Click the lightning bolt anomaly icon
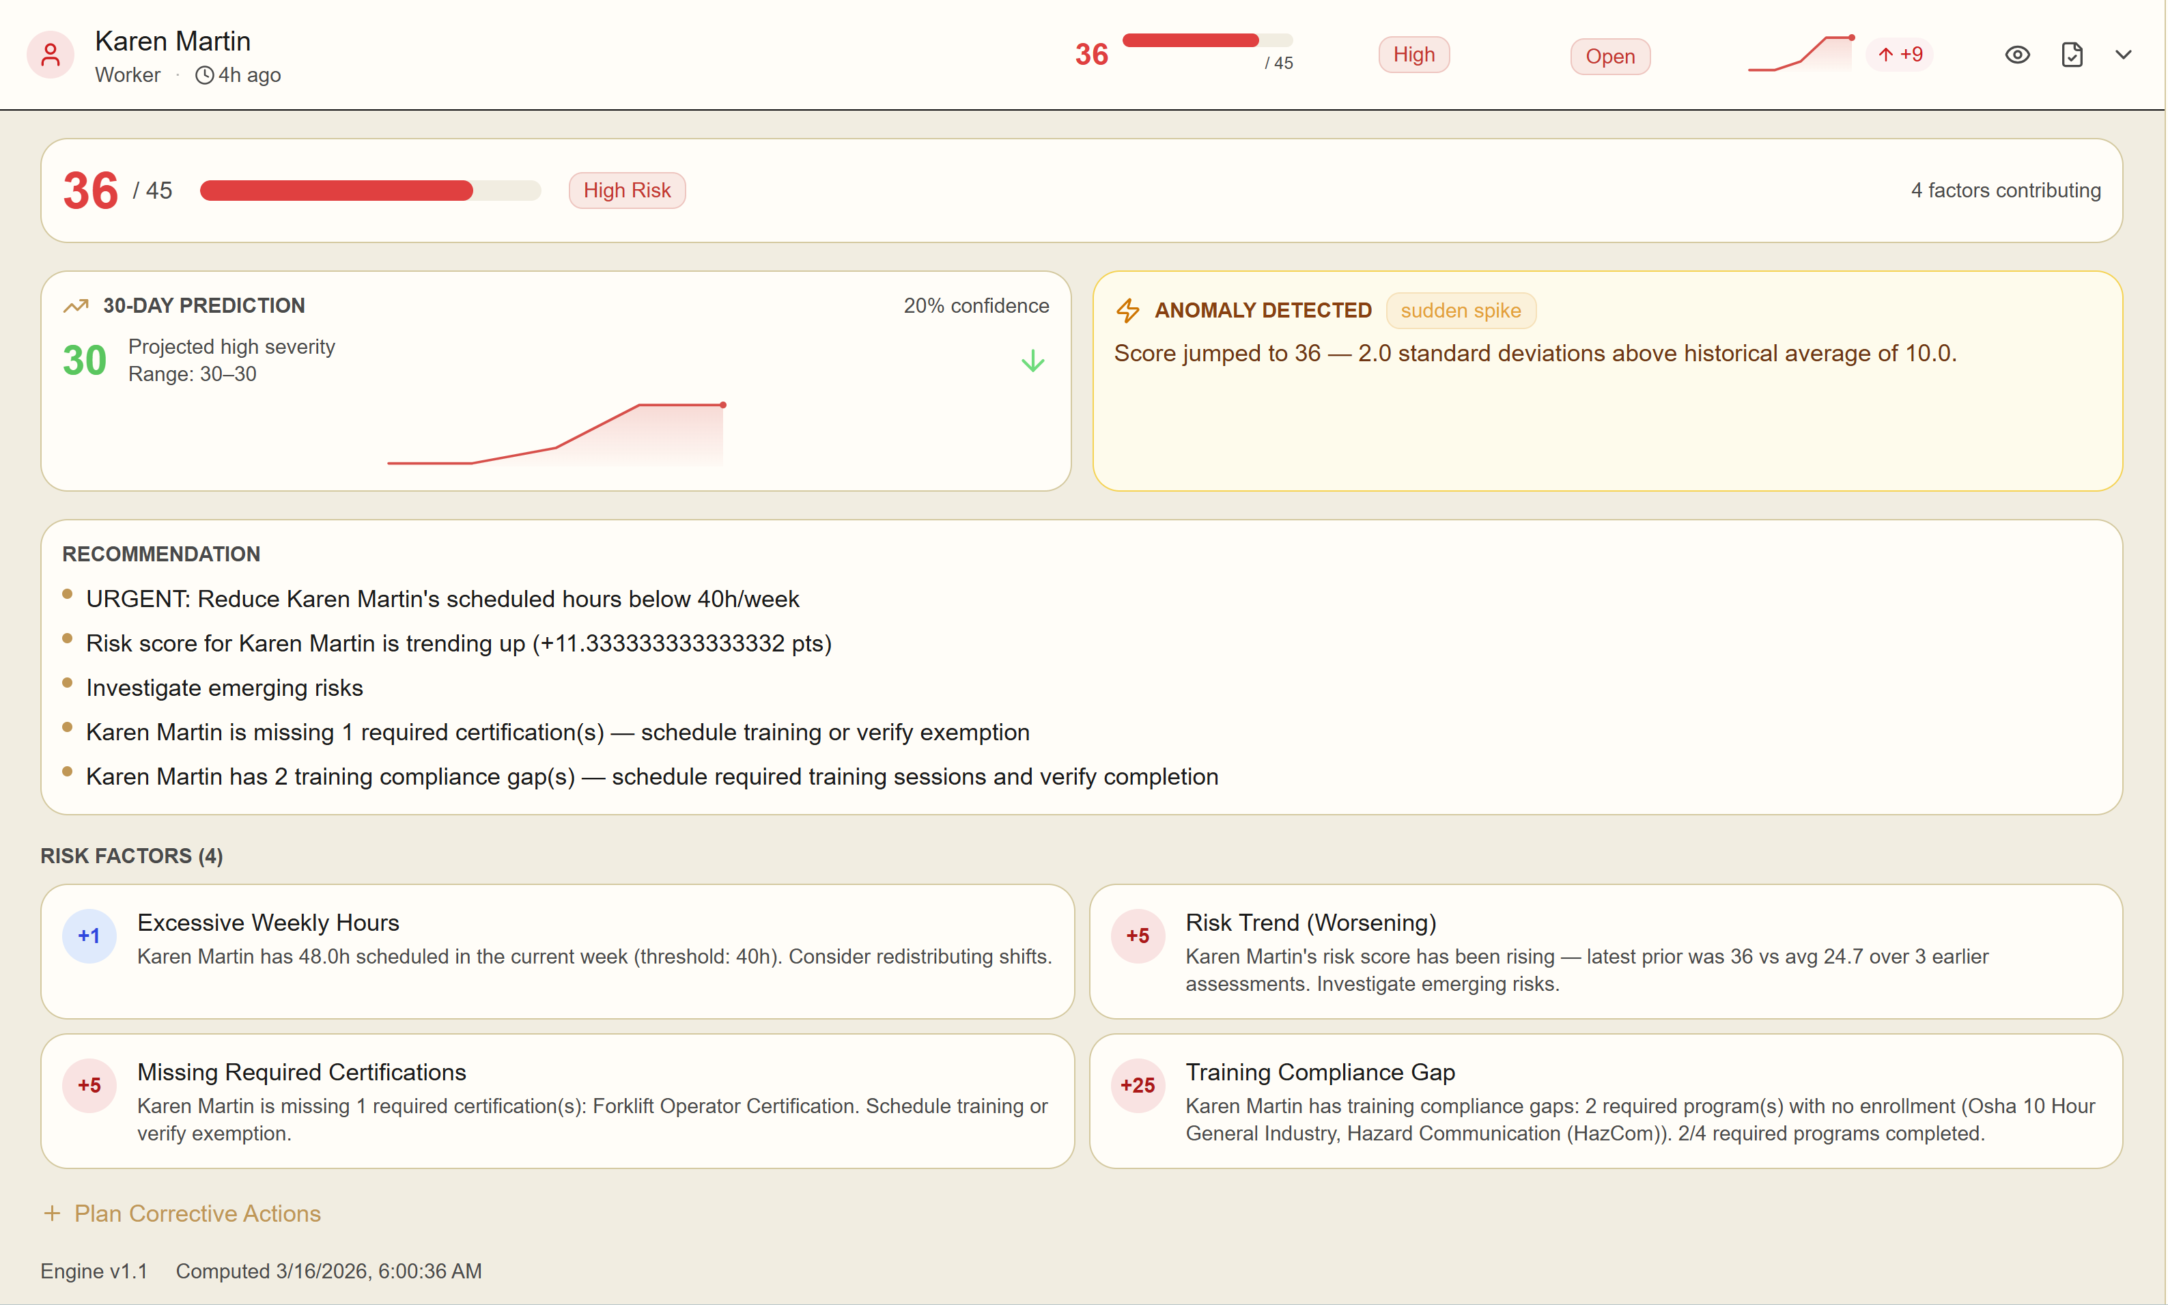 [x=1127, y=311]
